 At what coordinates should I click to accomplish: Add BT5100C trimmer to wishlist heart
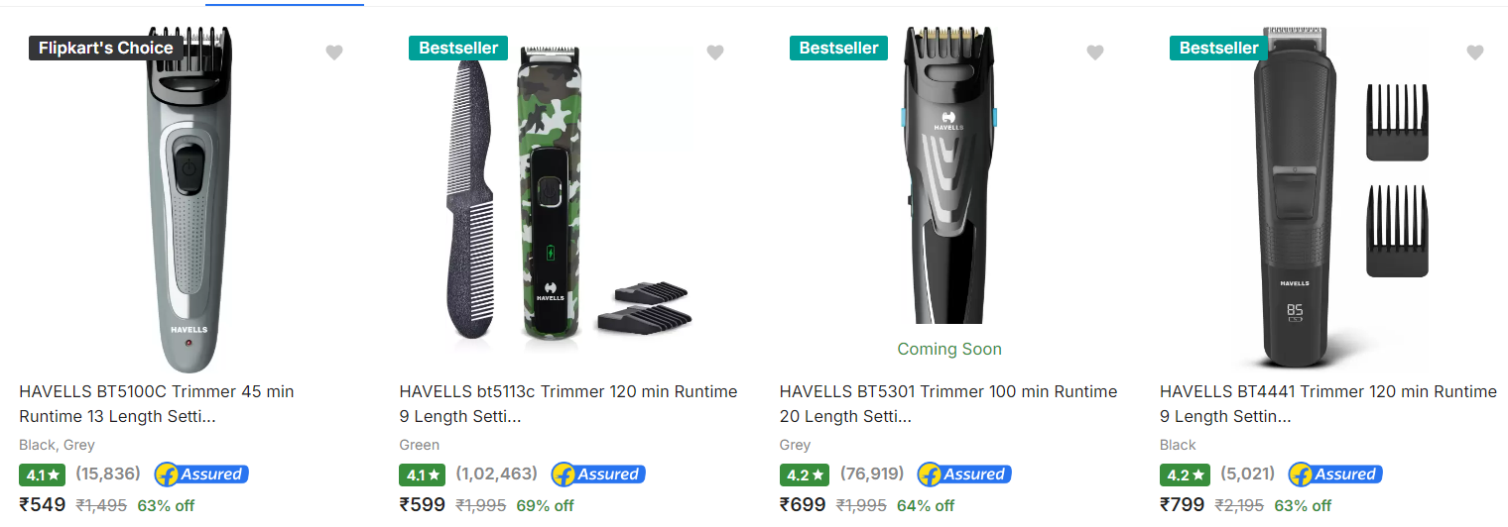[334, 53]
